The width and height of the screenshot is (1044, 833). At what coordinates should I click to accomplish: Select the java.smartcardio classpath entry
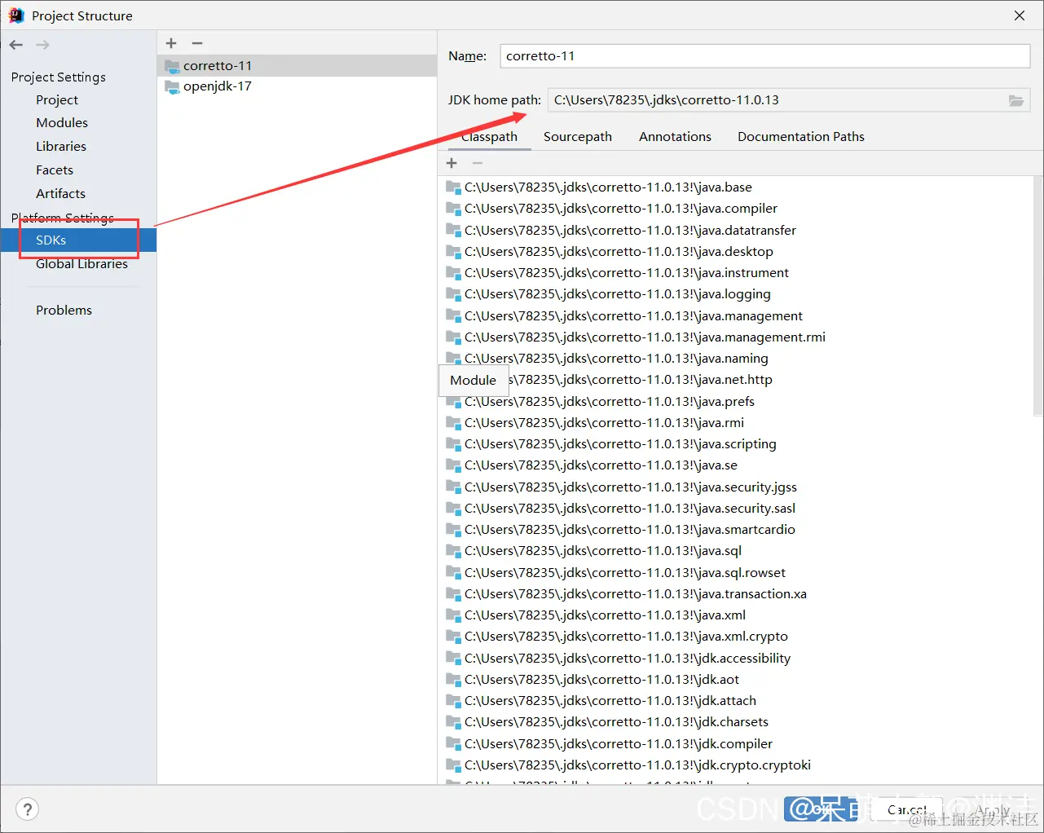(x=630, y=530)
